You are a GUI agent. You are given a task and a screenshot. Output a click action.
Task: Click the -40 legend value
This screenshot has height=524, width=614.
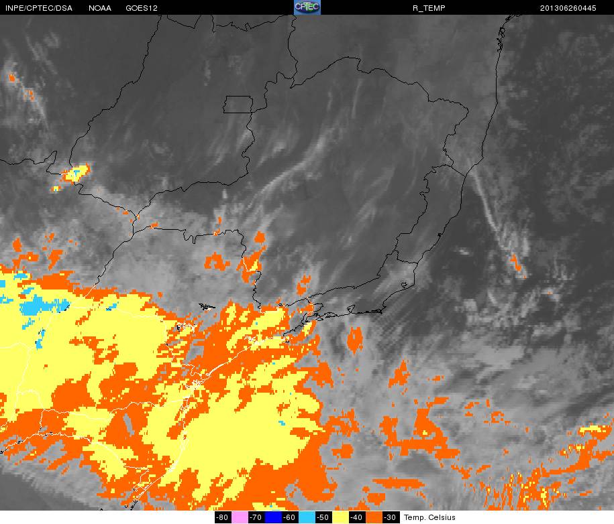point(356,517)
